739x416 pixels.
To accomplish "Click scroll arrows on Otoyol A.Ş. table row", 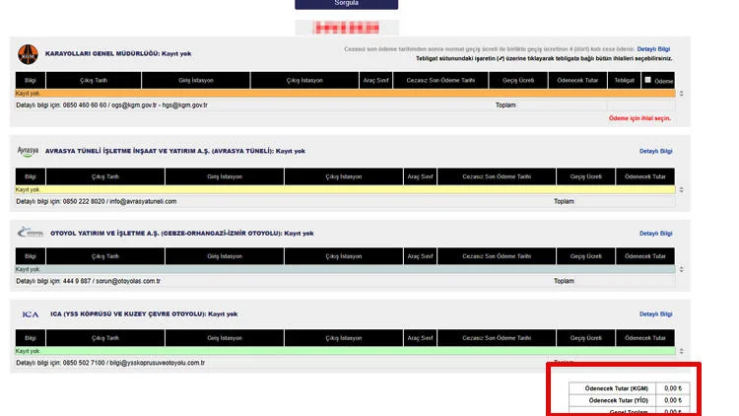I will point(681,269).
